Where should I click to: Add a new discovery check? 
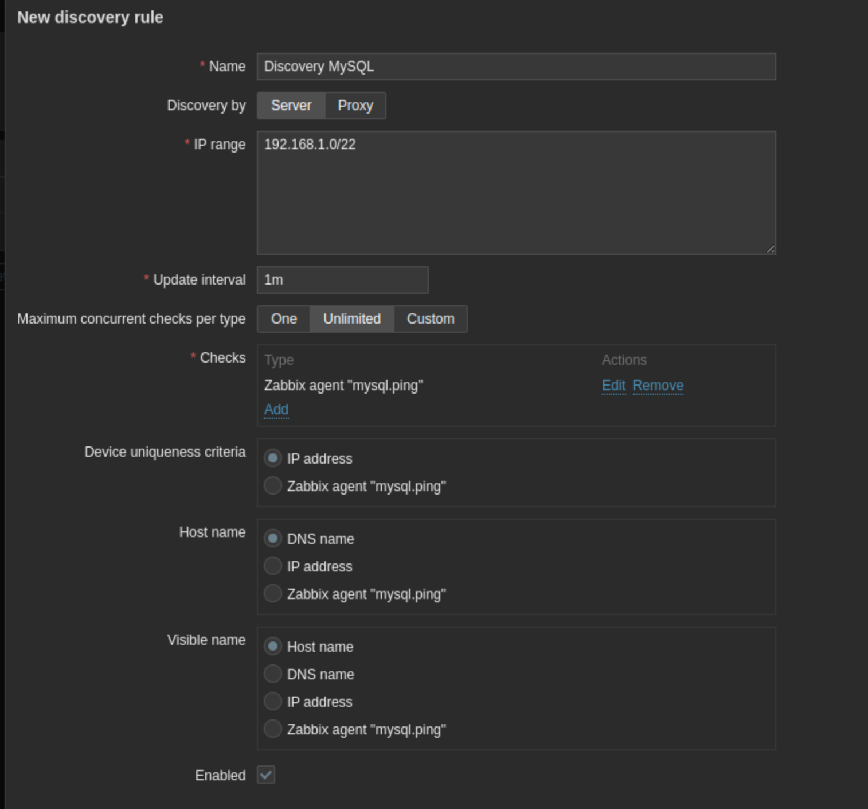point(276,410)
